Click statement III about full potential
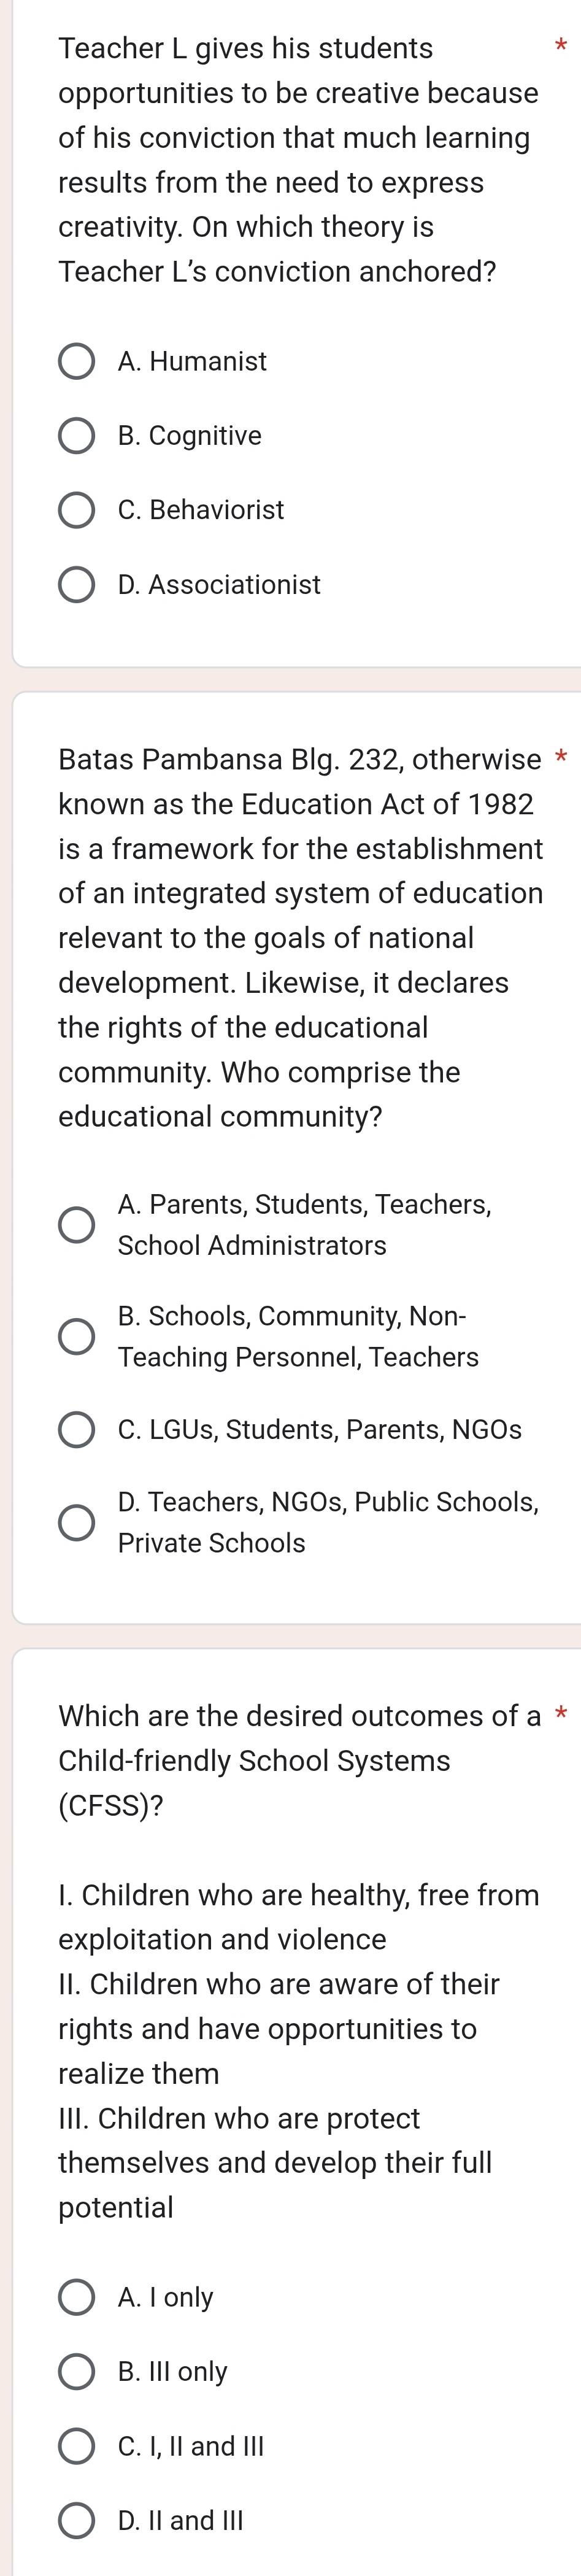Screen dimensions: 581x2576 [x=275, y=2163]
